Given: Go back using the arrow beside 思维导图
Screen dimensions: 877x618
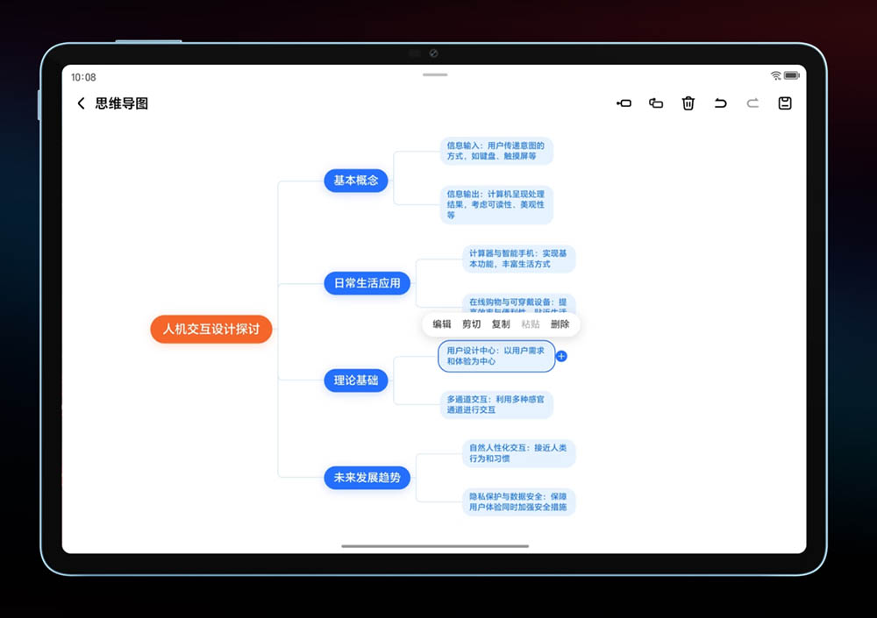Looking at the screenshot, I should tap(81, 103).
